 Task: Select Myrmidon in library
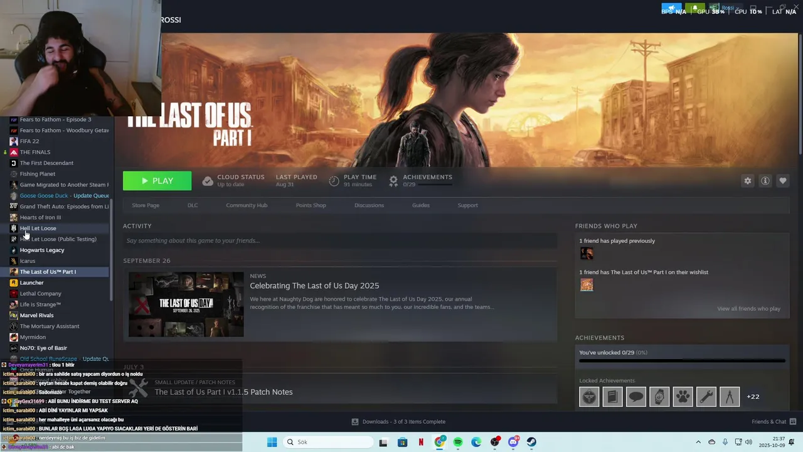pos(33,337)
